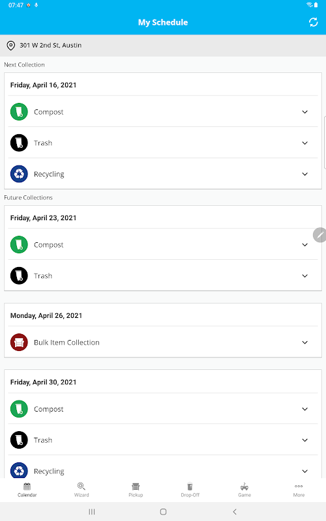Expand Recycling details for April 30
326x521 pixels.
point(304,471)
